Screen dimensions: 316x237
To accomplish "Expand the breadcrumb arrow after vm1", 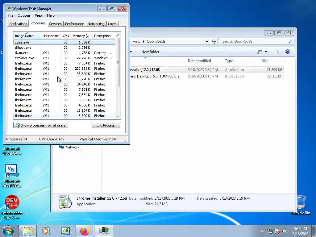I will 144,41.
